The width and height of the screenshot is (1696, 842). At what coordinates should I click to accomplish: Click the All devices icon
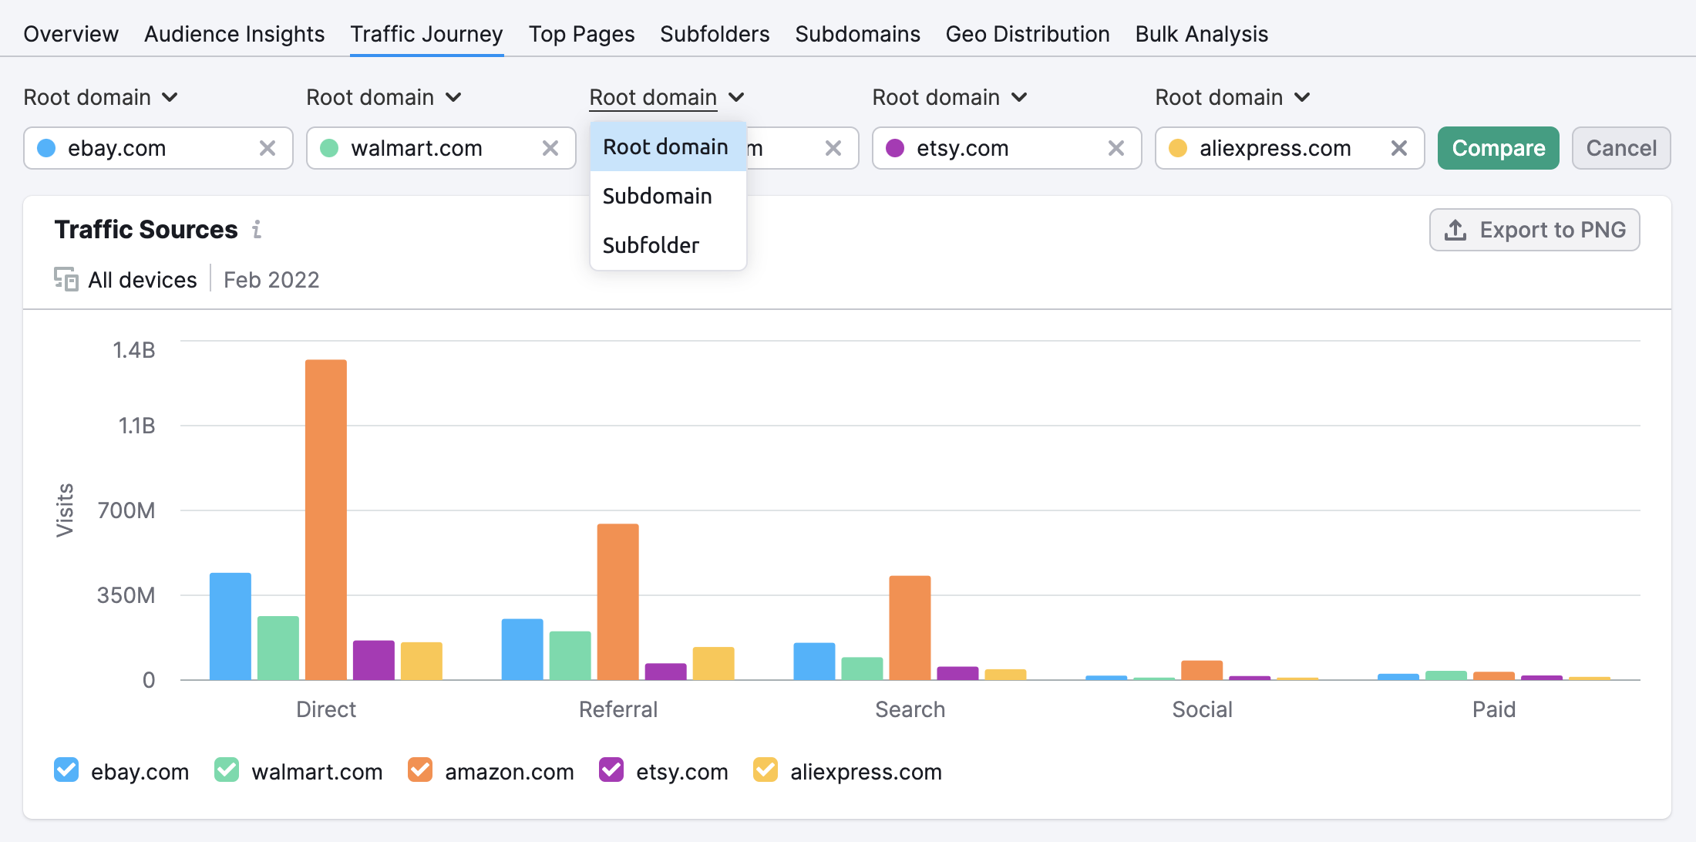click(x=66, y=279)
